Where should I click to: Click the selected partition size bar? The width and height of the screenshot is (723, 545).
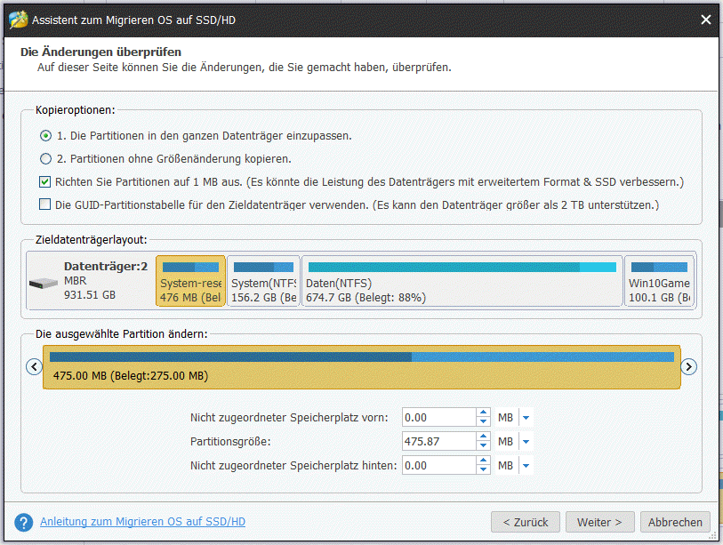click(x=361, y=366)
